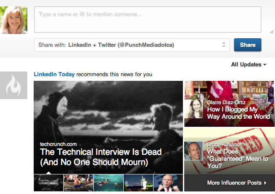Click the Bruce Kasanoff author name
This screenshot has height=194, width=275.
tap(225, 145)
